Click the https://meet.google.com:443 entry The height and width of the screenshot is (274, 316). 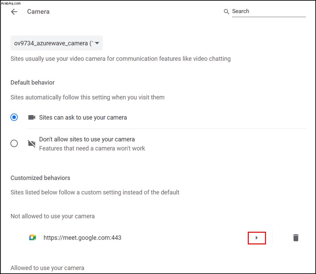82,238
